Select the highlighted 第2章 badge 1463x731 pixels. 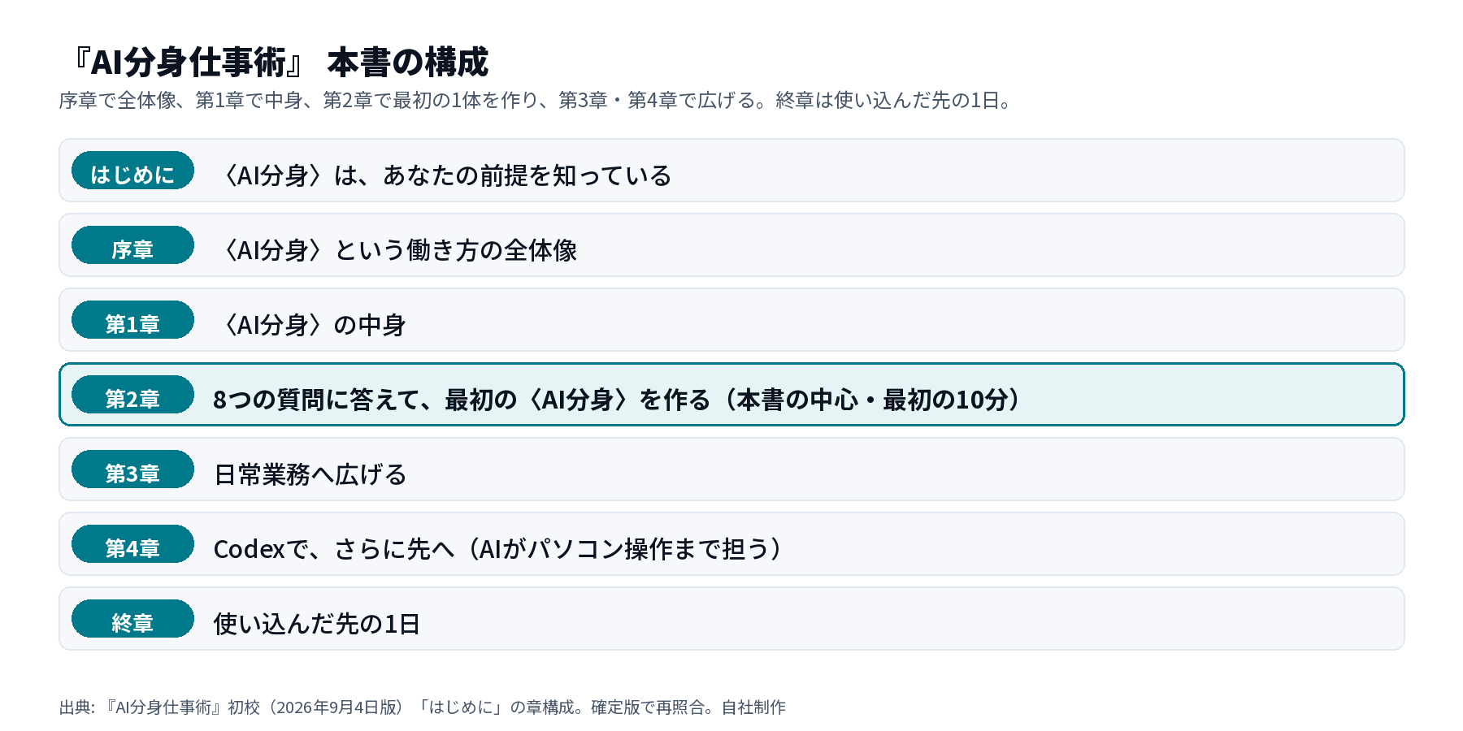click(132, 395)
